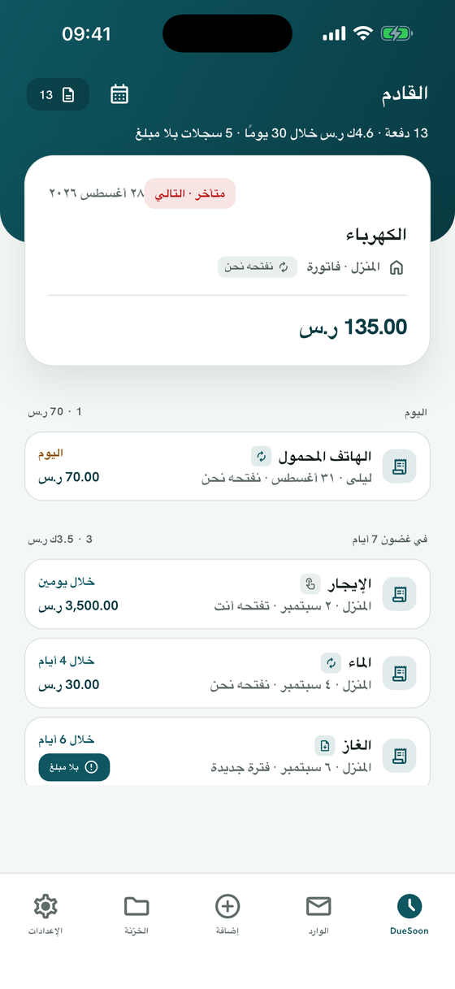
Task: Tap the بلا مبلغ warning button
Action: tap(74, 767)
